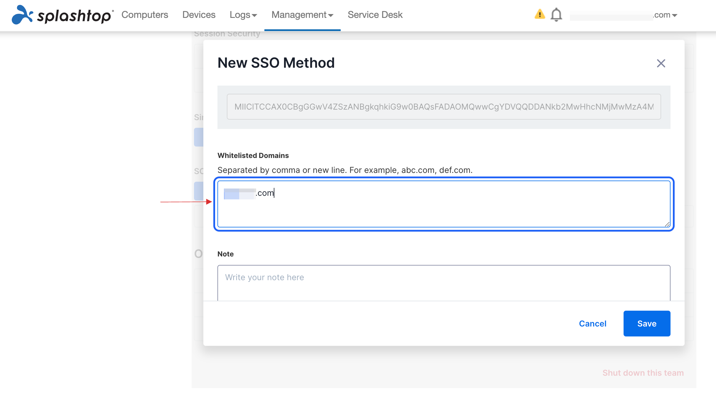The height and width of the screenshot is (398, 716).
Task: Open the notification bell
Action: (x=556, y=15)
